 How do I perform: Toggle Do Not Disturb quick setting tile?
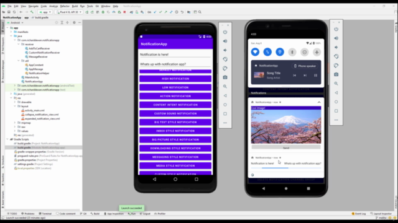[x=304, y=52]
